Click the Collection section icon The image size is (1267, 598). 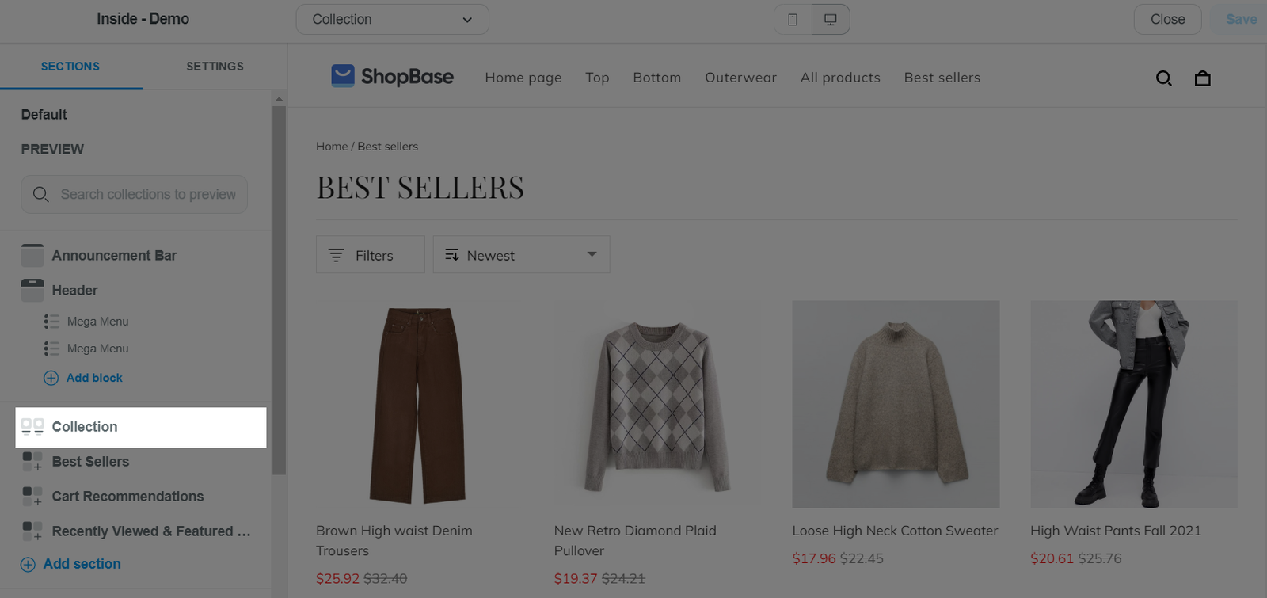click(x=32, y=427)
